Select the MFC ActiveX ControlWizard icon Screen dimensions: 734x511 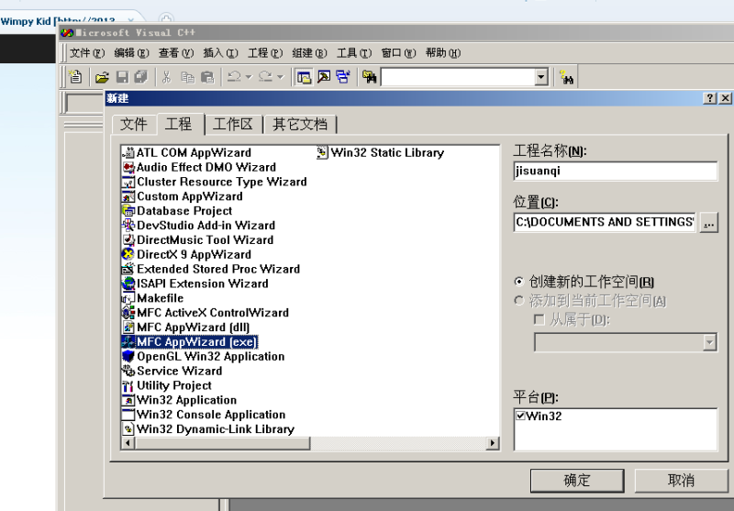pos(128,312)
